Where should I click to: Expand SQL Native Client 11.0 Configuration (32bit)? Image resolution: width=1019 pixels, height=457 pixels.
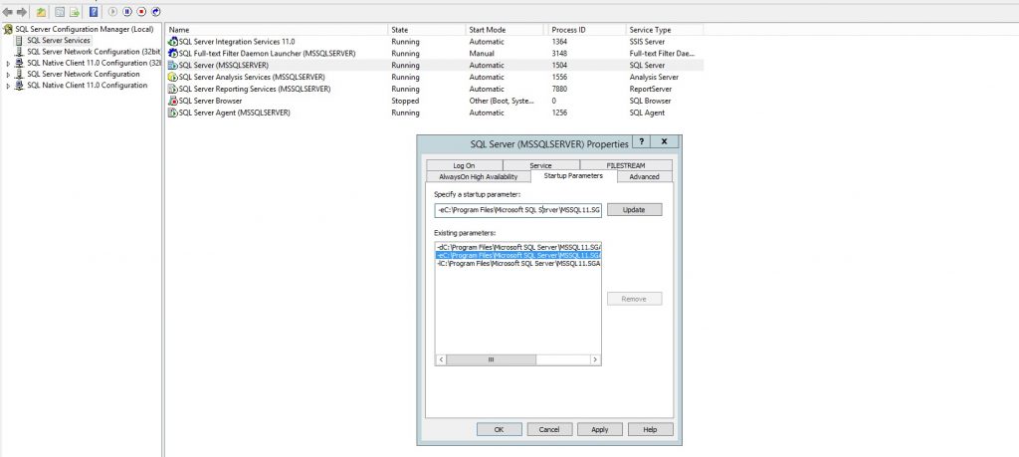click(8, 64)
